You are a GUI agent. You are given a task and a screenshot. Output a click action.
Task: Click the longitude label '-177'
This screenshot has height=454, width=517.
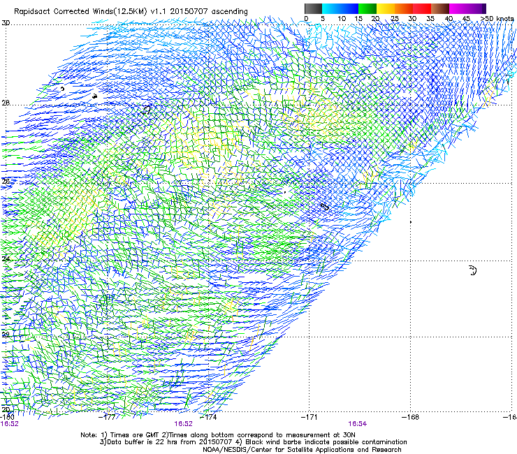[107, 417]
